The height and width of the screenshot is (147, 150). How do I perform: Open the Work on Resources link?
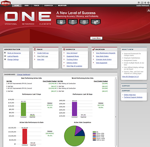[14, 53]
